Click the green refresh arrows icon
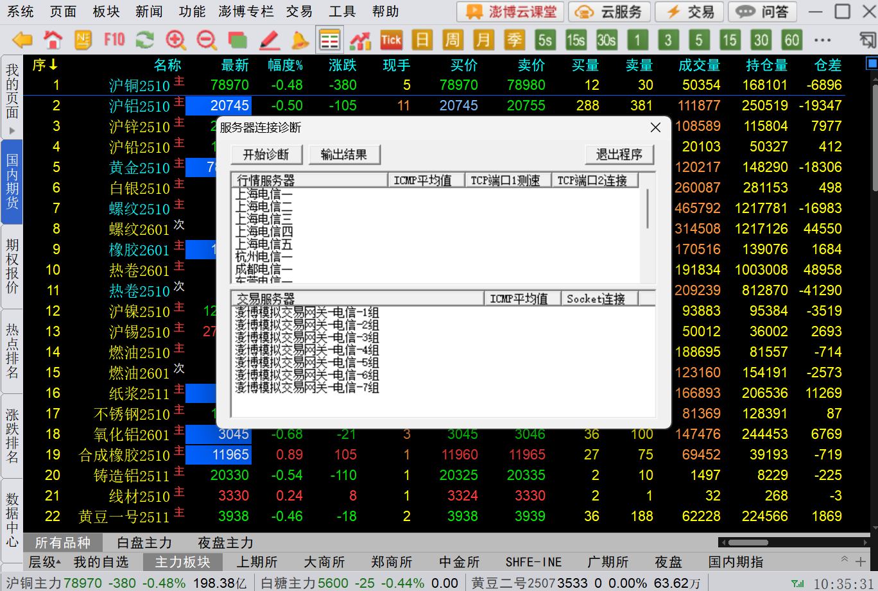This screenshot has height=591, width=878. click(145, 40)
